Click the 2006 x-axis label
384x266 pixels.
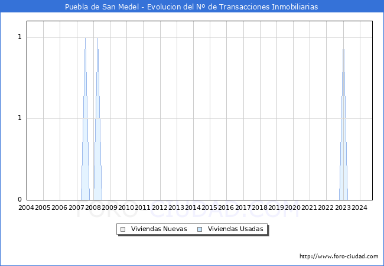[x=60, y=207]
